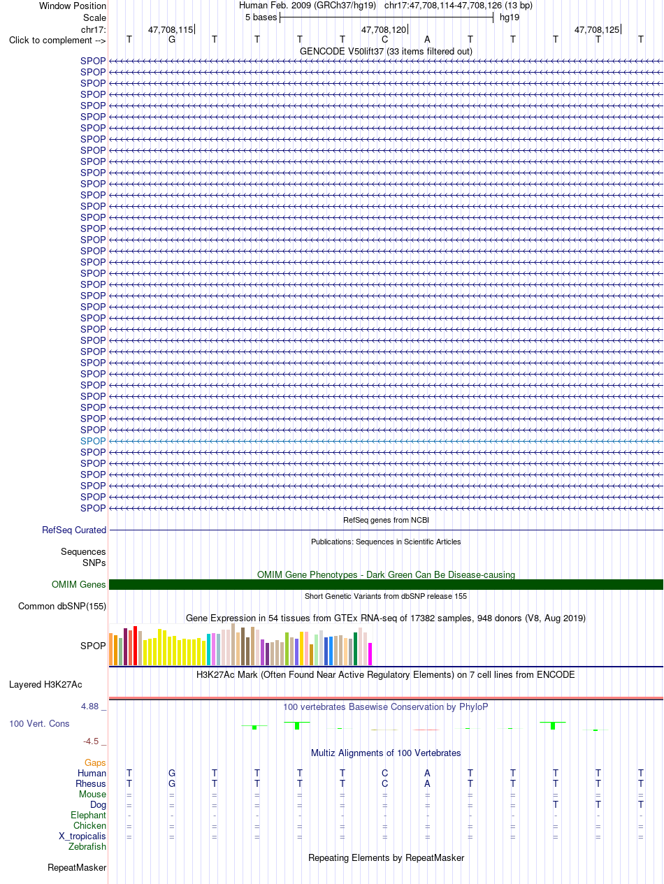
Task: Click the 'Rhesus' alignment row label
Action: (x=91, y=784)
